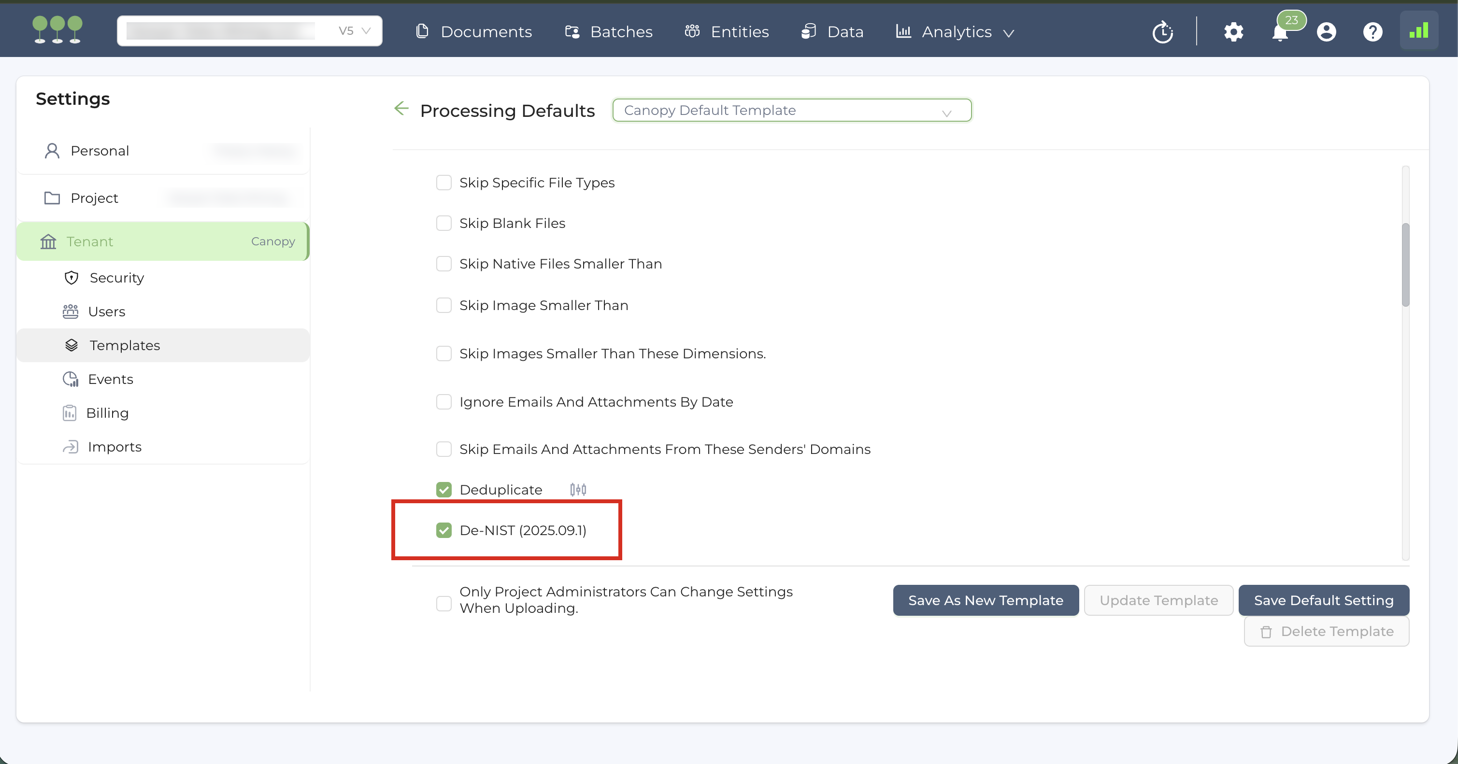
Task: Click the help question mark icon
Action: tap(1372, 32)
